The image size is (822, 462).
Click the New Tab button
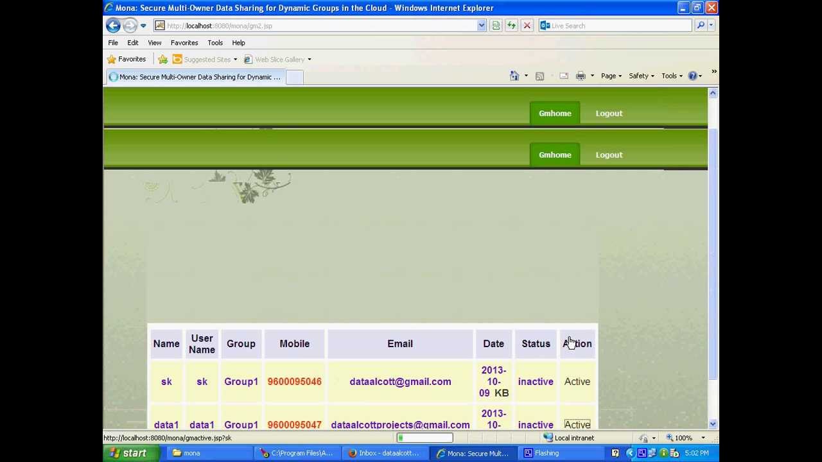[294, 77]
